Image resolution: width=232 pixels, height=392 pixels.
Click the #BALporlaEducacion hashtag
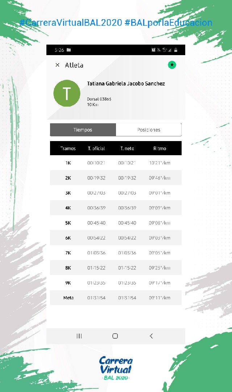pyautogui.click(x=168, y=23)
